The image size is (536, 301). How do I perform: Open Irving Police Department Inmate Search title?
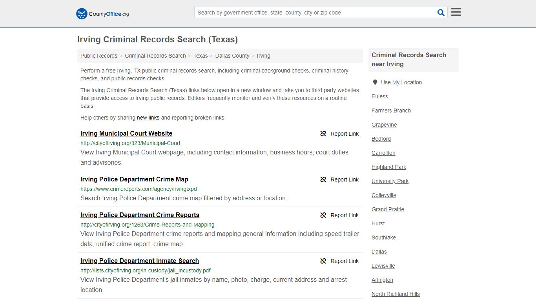tap(140, 261)
